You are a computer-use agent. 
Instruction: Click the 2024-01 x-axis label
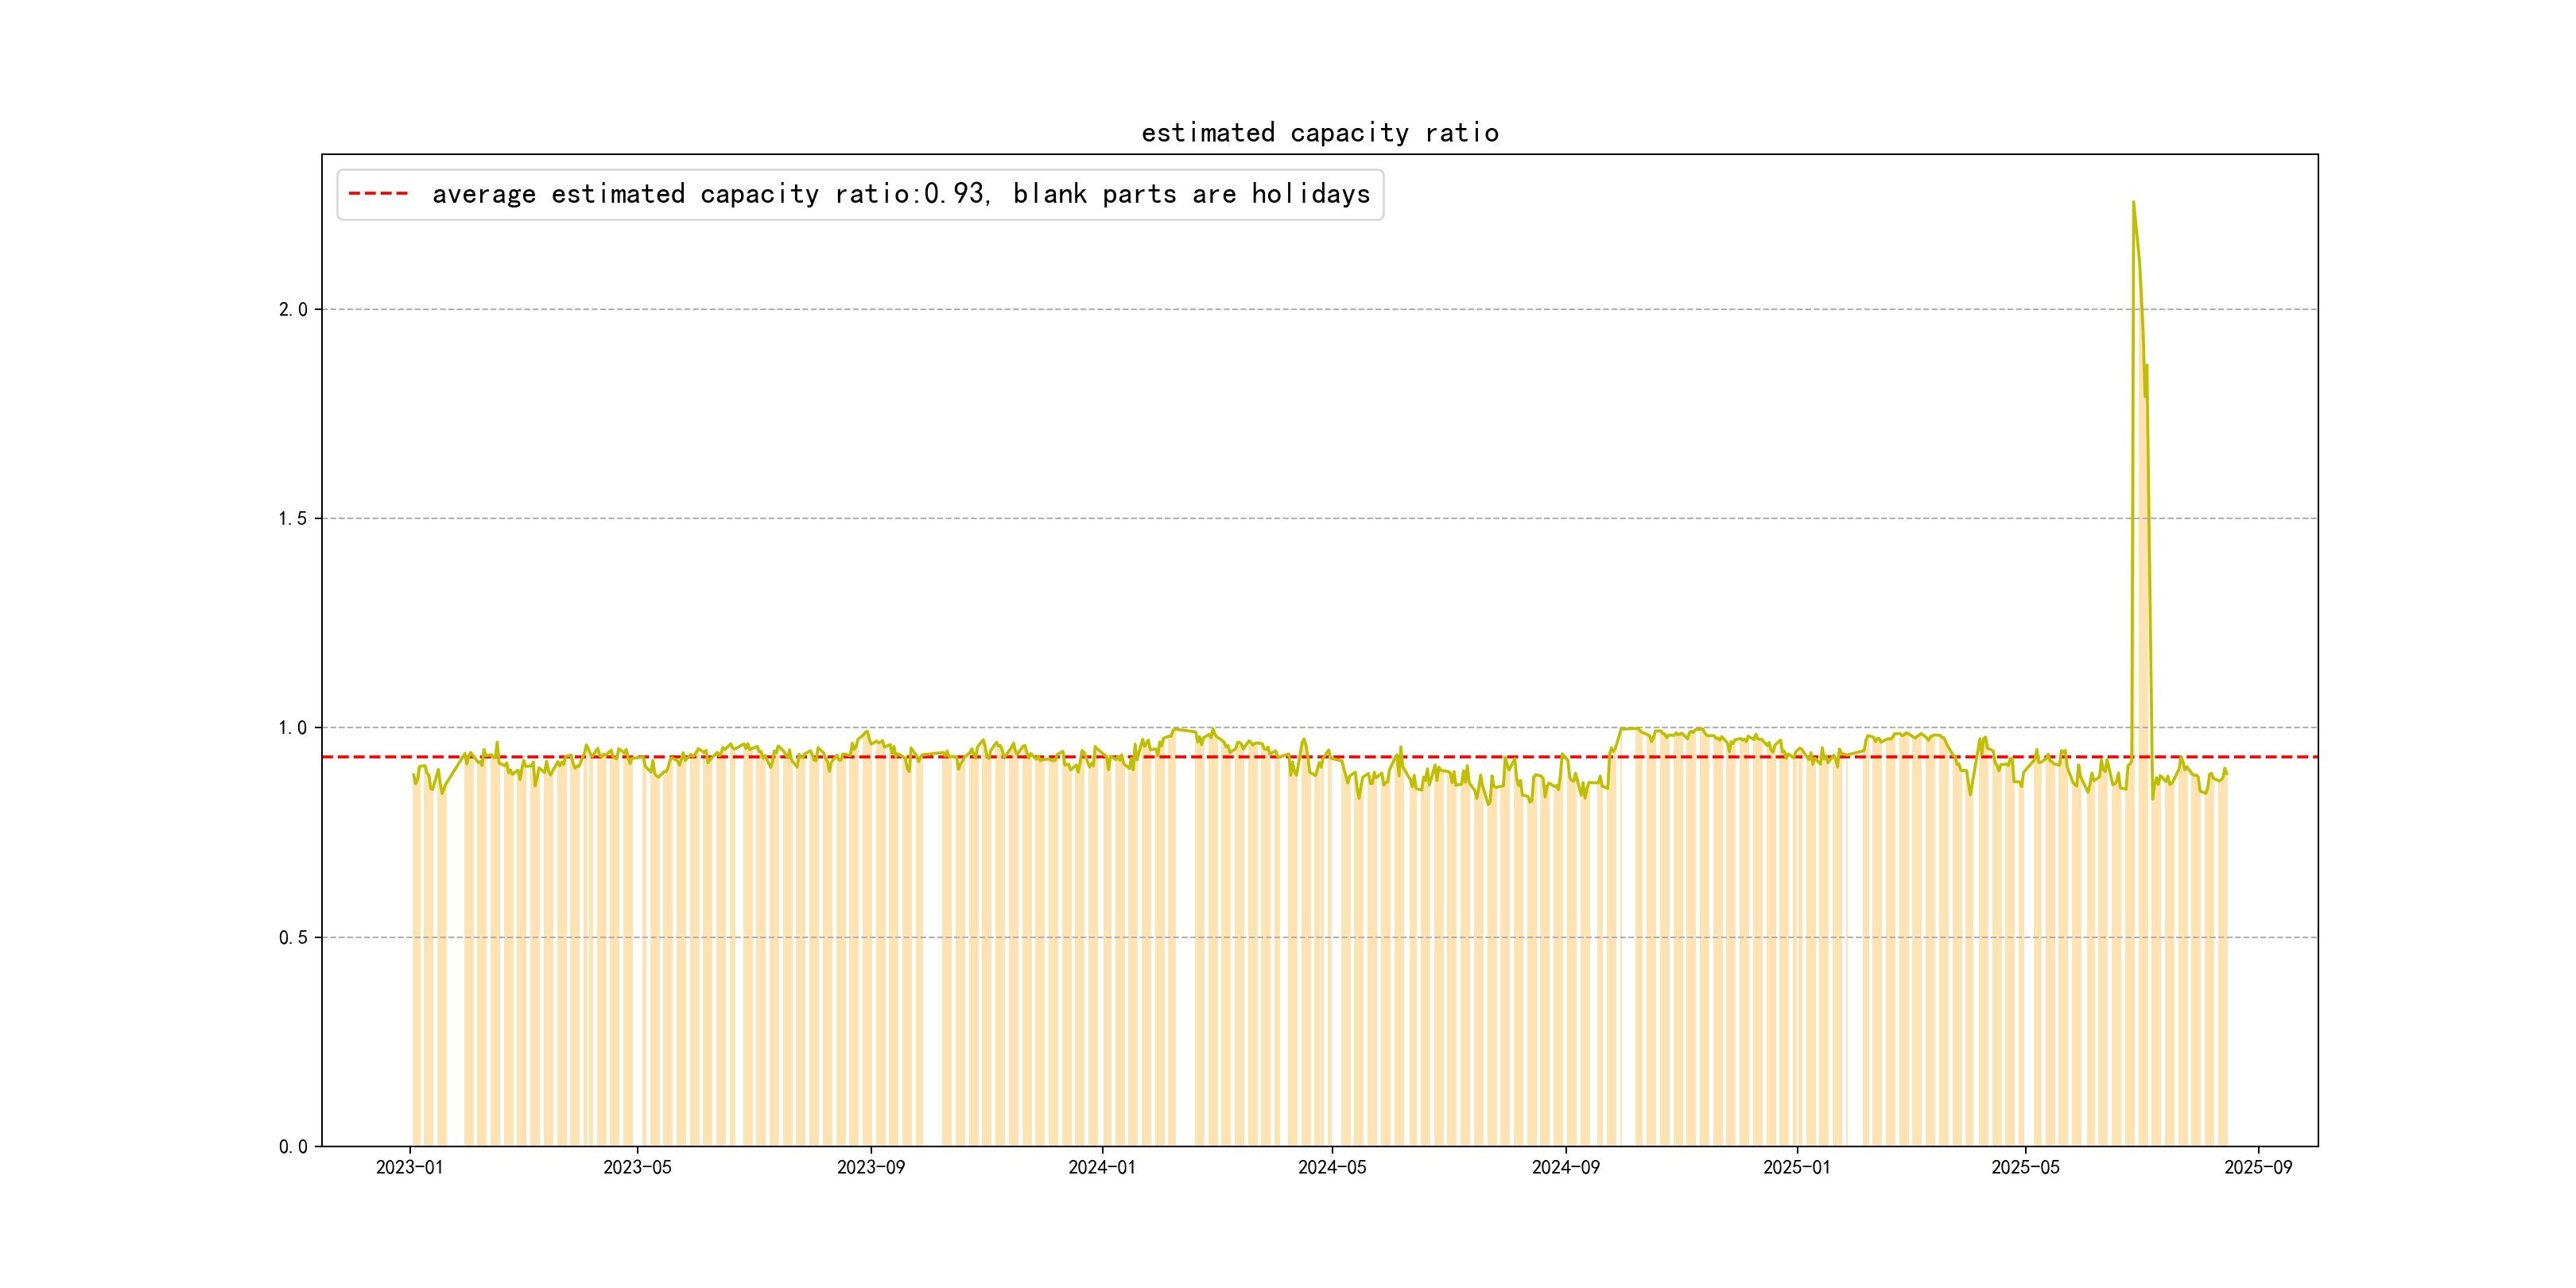click(x=1101, y=1168)
